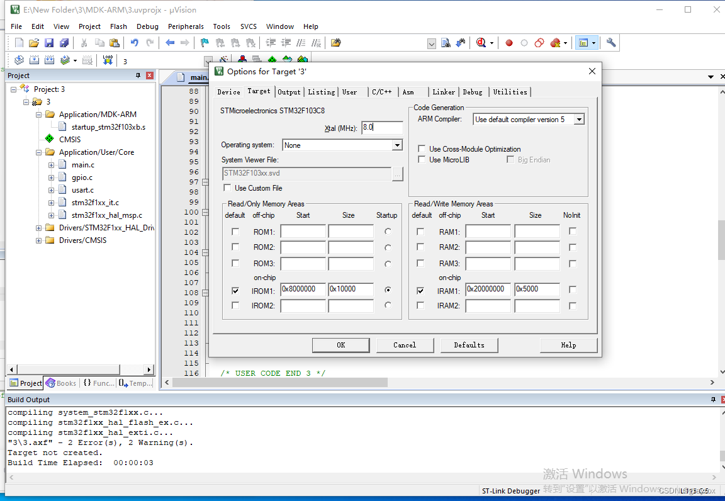Switch to the C/C++ tab
The width and height of the screenshot is (725, 501).
382,92
